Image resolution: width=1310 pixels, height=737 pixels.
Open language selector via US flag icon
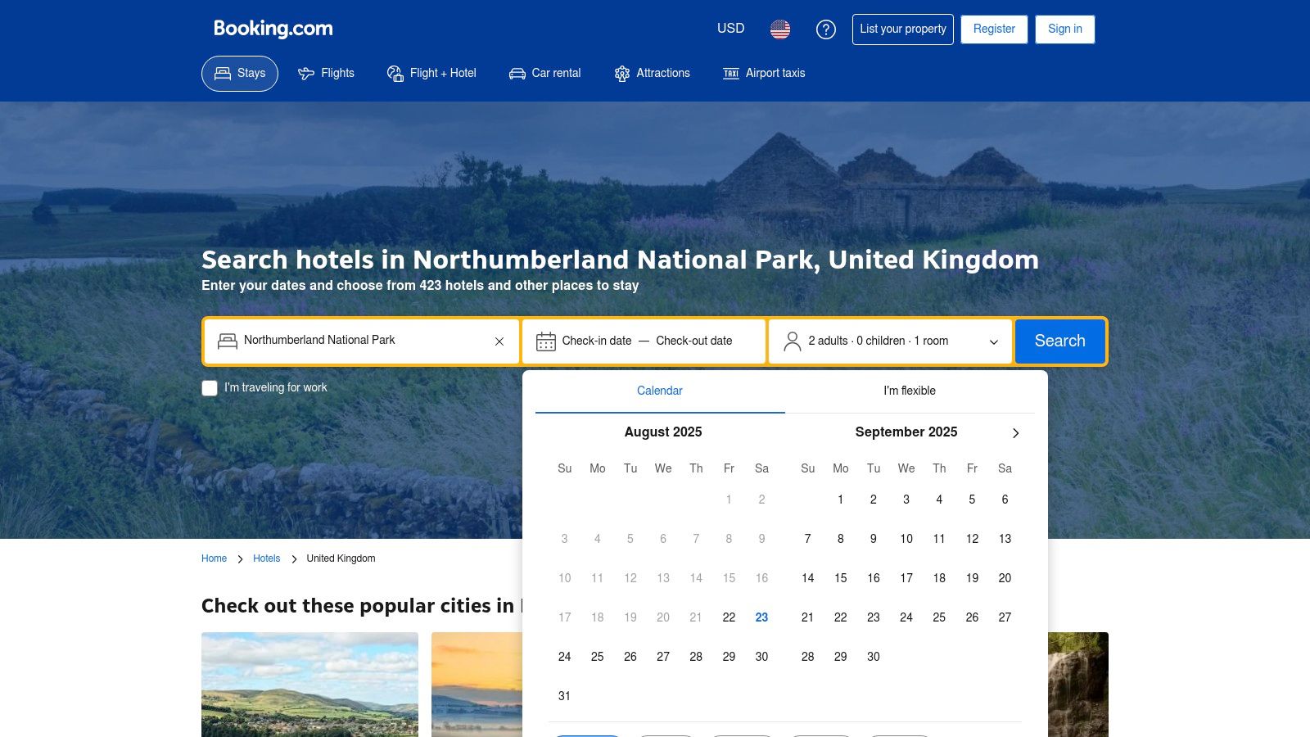point(779,29)
